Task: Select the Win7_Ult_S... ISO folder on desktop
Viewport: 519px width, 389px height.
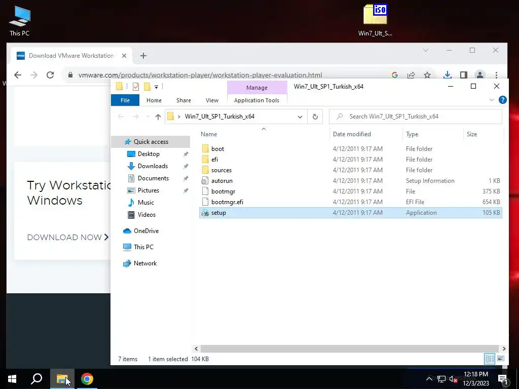Action: 375,20
